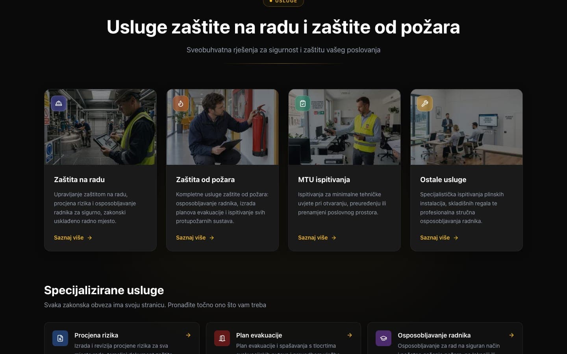Open the Procjena rizika service title

(96, 335)
